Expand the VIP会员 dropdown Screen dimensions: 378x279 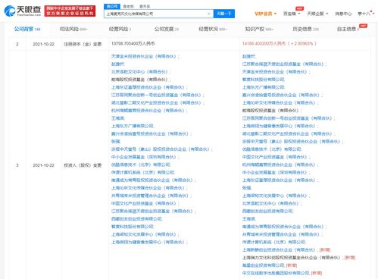tap(265, 14)
